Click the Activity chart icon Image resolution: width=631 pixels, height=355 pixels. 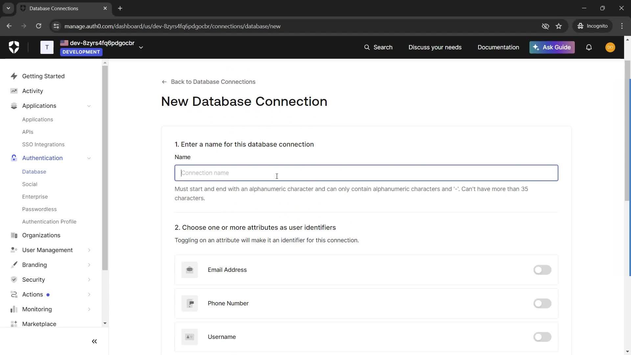pyautogui.click(x=14, y=91)
